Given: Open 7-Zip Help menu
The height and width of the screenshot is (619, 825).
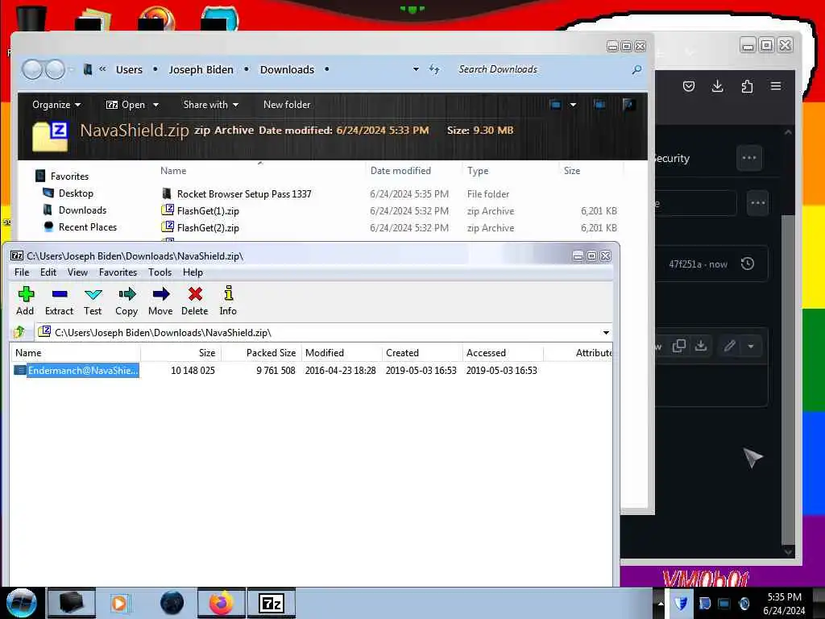Looking at the screenshot, I should (x=193, y=272).
